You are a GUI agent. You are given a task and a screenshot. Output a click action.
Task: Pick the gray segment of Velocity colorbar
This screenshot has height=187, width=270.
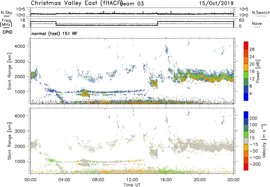click(x=246, y=141)
